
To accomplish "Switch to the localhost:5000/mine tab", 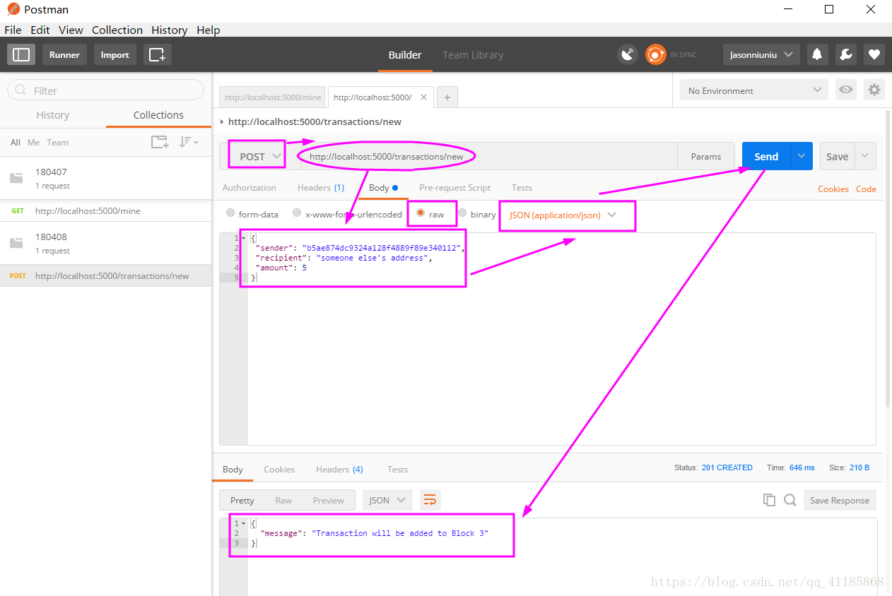I will (273, 97).
